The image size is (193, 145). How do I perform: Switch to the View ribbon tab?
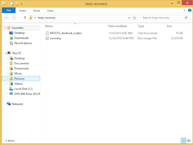click(x=50, y=11)
